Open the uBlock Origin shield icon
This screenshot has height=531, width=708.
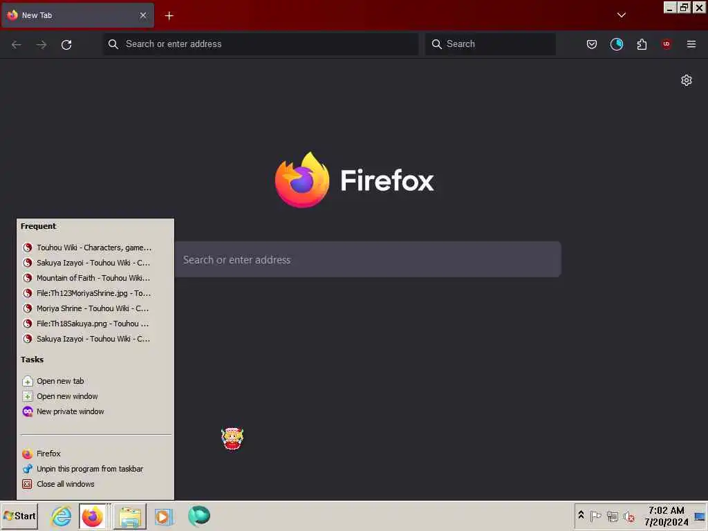pyautogui.click(x=667, y=44)
